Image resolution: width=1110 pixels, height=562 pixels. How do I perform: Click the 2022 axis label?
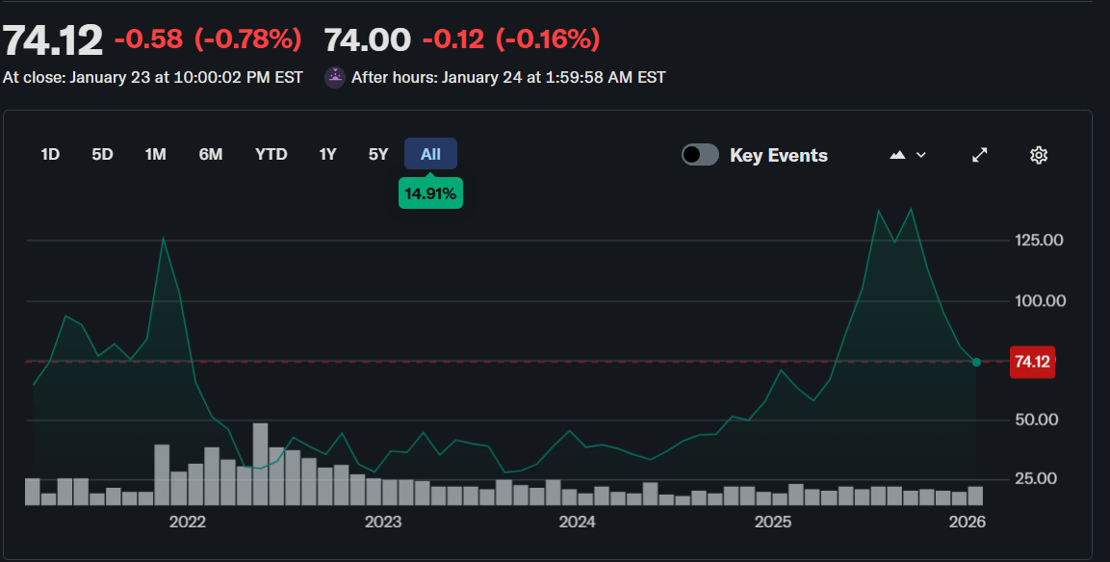[x=188, y=522]
